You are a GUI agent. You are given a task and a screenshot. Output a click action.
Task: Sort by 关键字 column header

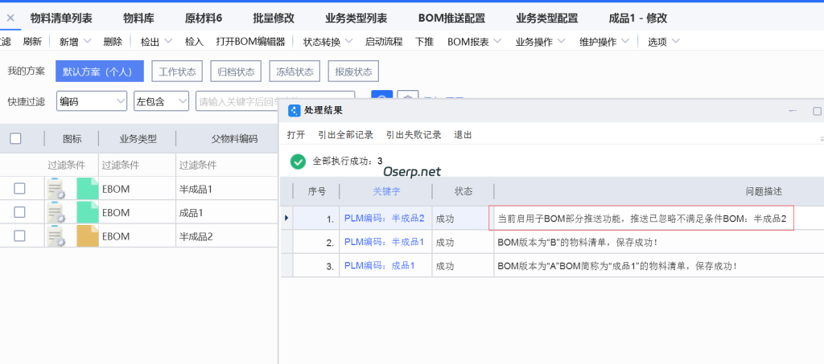click(386, 191)
